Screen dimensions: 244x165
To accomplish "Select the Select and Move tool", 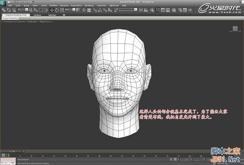I will (x=52, y=10).
